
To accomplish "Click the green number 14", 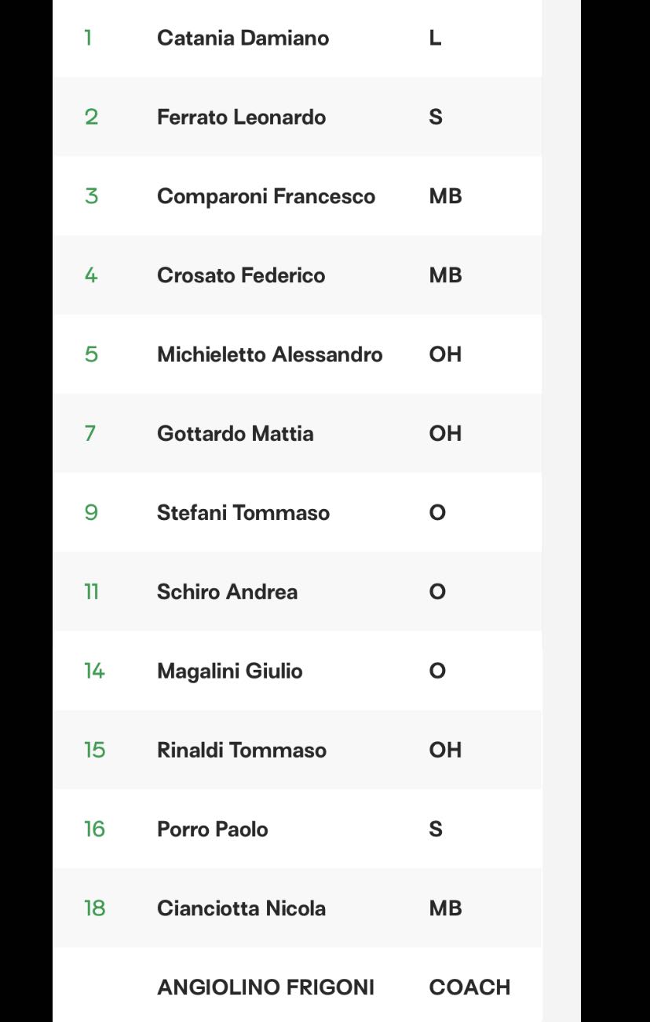I will [94, 671].
